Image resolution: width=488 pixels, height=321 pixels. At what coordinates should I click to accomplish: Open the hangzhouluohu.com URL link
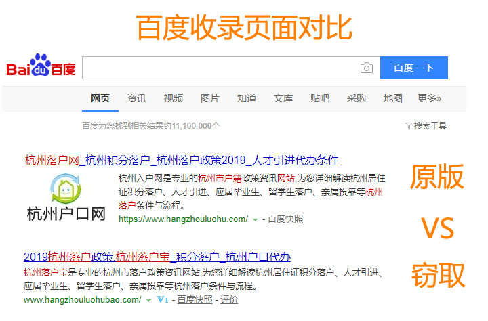183,219
